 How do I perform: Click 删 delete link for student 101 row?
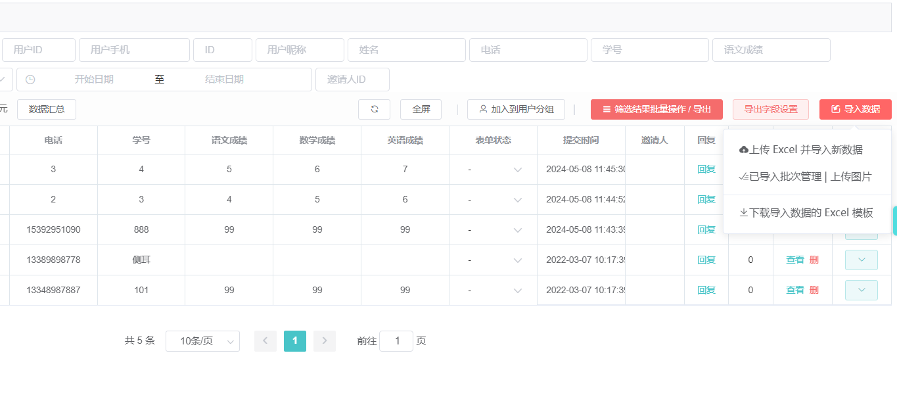(x=814, y=290)
